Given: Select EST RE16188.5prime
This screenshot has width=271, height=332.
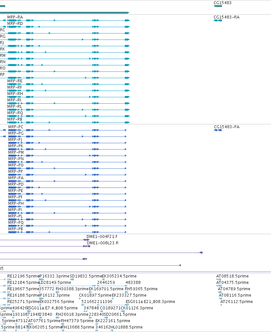Looking at the screenshot, I should click(x=23, y=295).
